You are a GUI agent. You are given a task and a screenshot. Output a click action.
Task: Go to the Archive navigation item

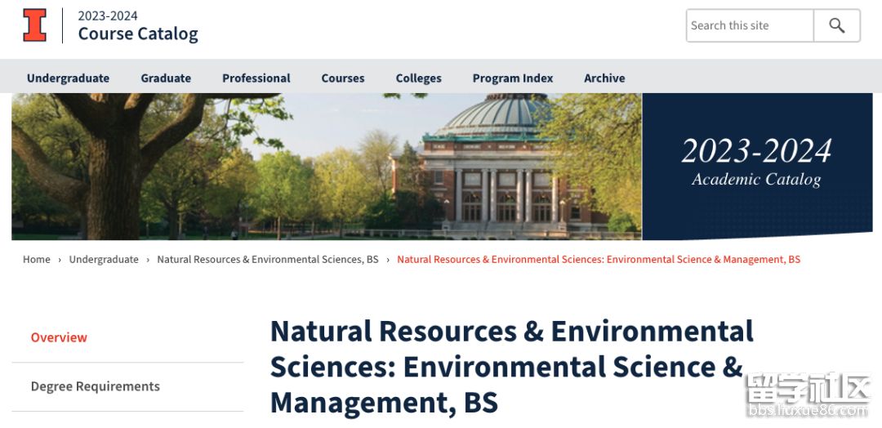(604, 78)
